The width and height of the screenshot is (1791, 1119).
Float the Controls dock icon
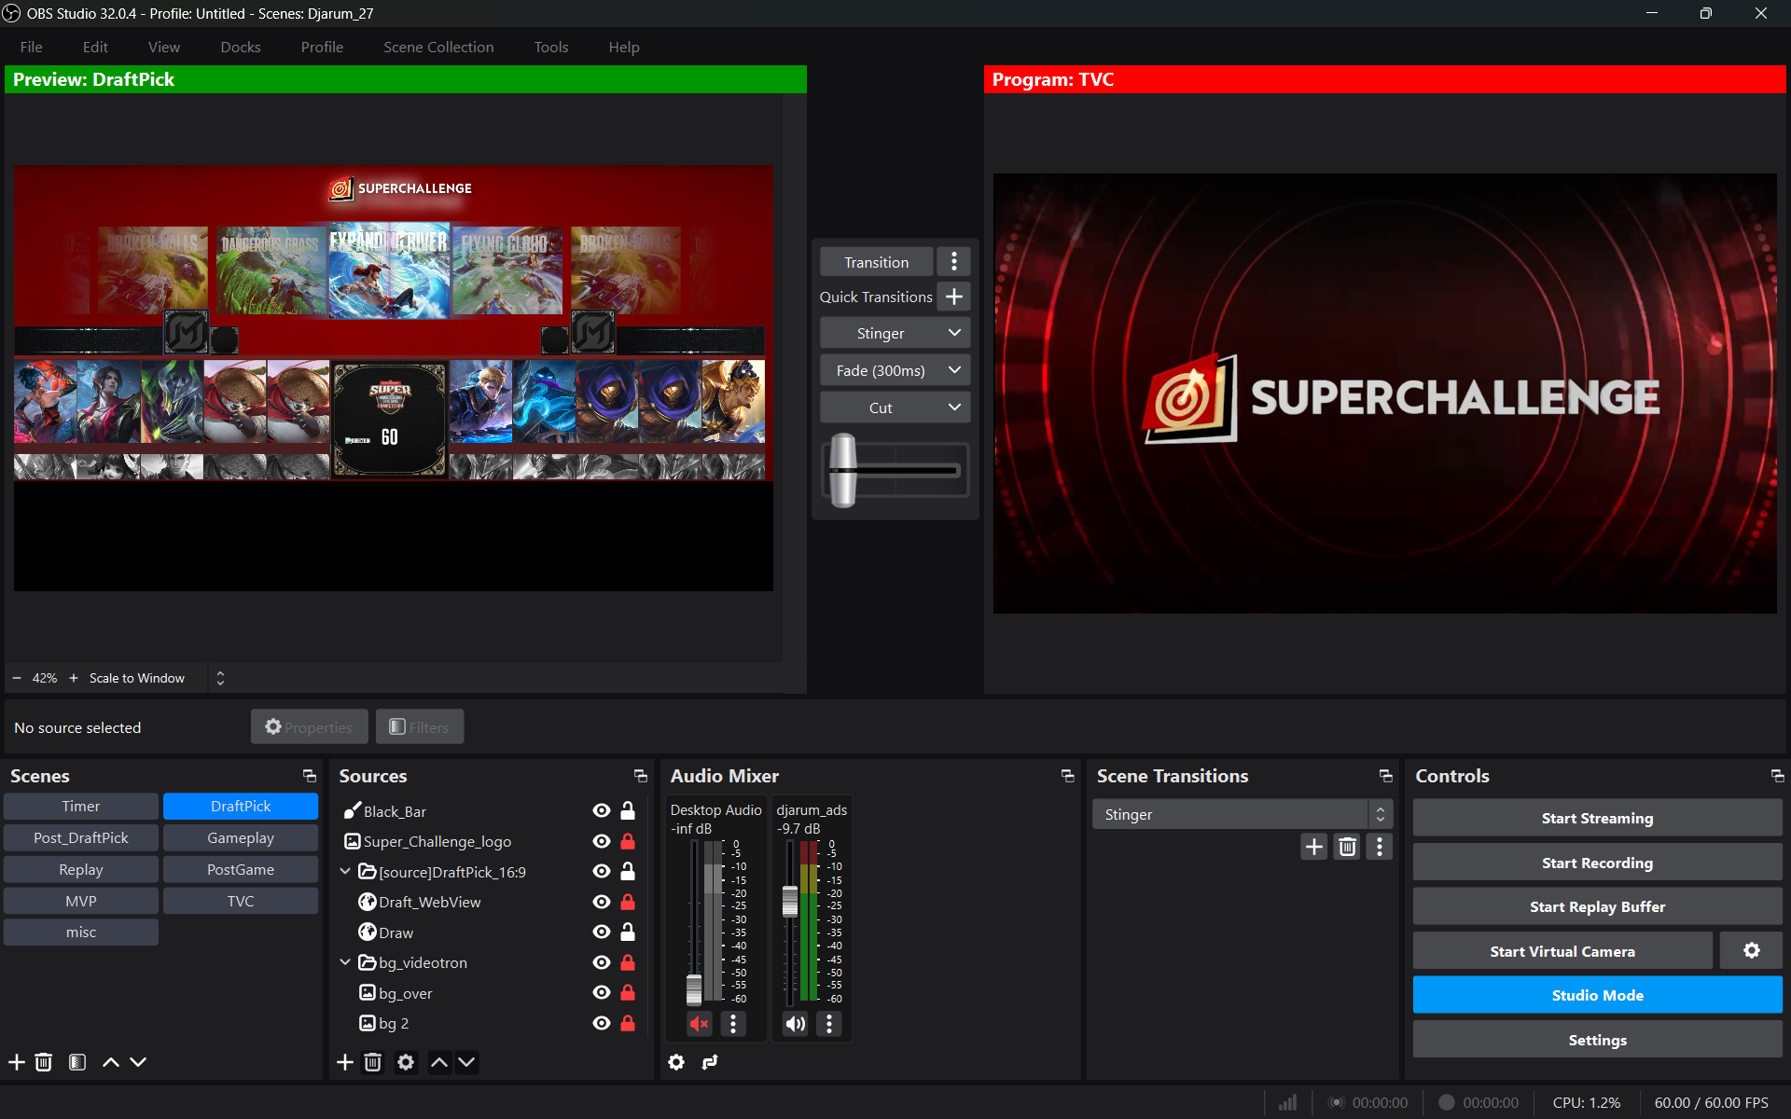click(1778, 776)
